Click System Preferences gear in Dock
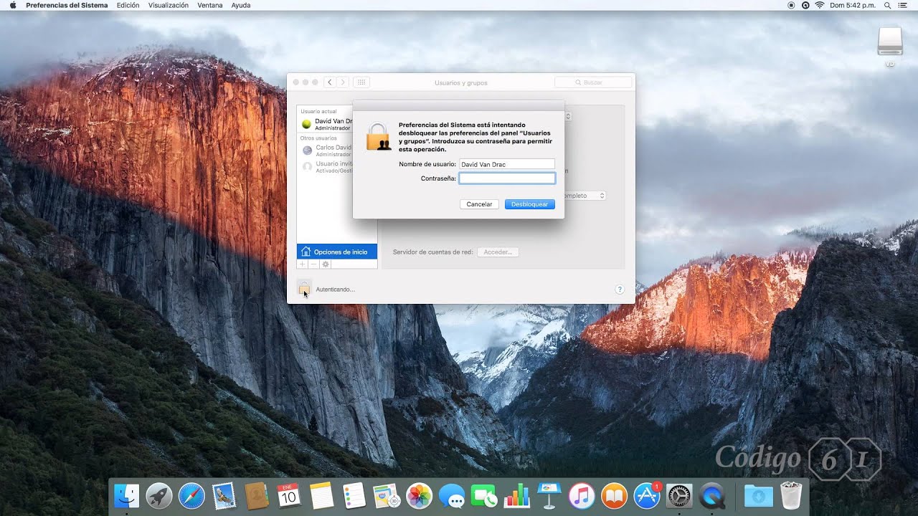918x516 pixels. (x=679, y=495)
